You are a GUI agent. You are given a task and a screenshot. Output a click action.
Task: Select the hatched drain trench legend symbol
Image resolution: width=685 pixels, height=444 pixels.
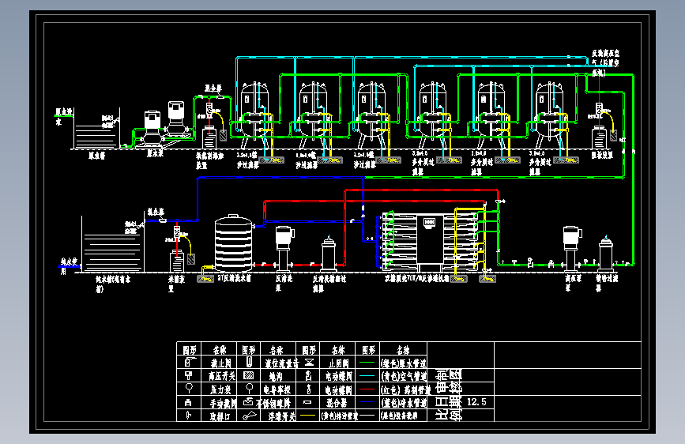coord(249,375)
